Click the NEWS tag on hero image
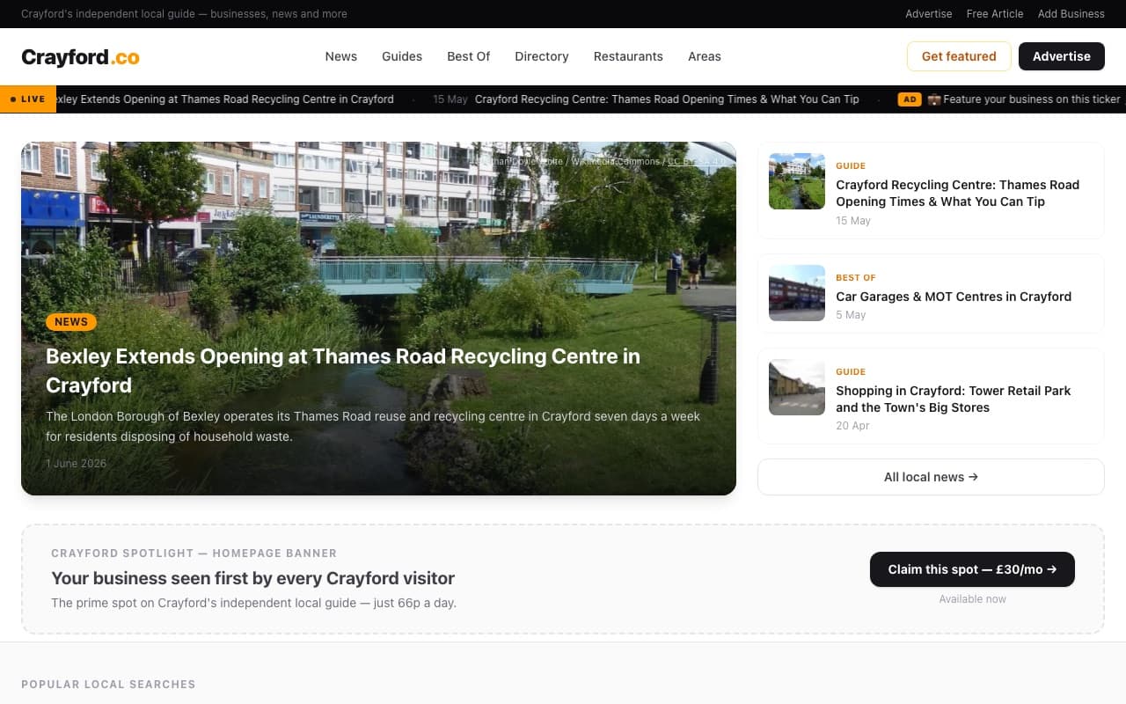This screenshot has height=704, width=1126. click(71, 322)
